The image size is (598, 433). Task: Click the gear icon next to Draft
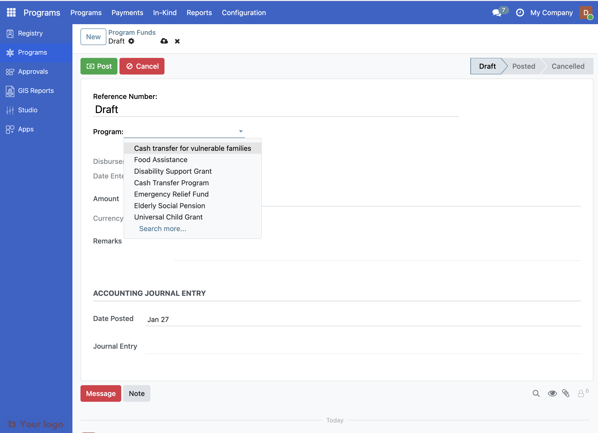(131, 41)
